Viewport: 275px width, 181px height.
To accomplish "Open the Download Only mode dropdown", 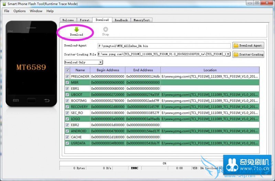I will coord(84,62).
